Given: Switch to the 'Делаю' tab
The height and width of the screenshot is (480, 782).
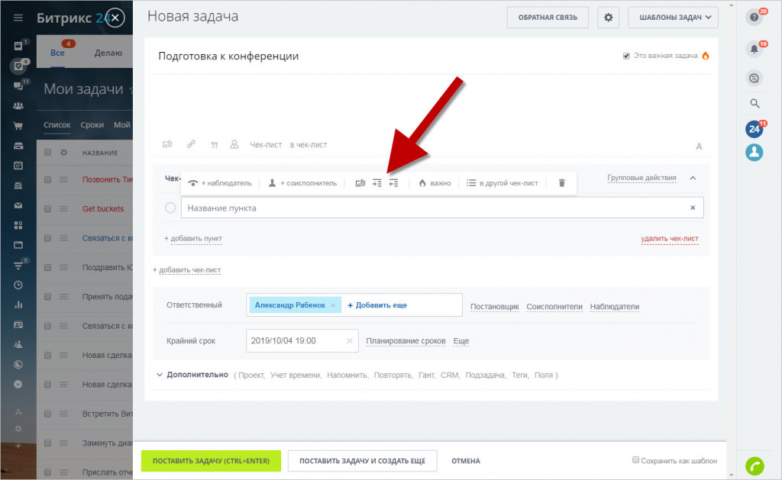Looking at the screenshot, I should click(x=108, y=53).
